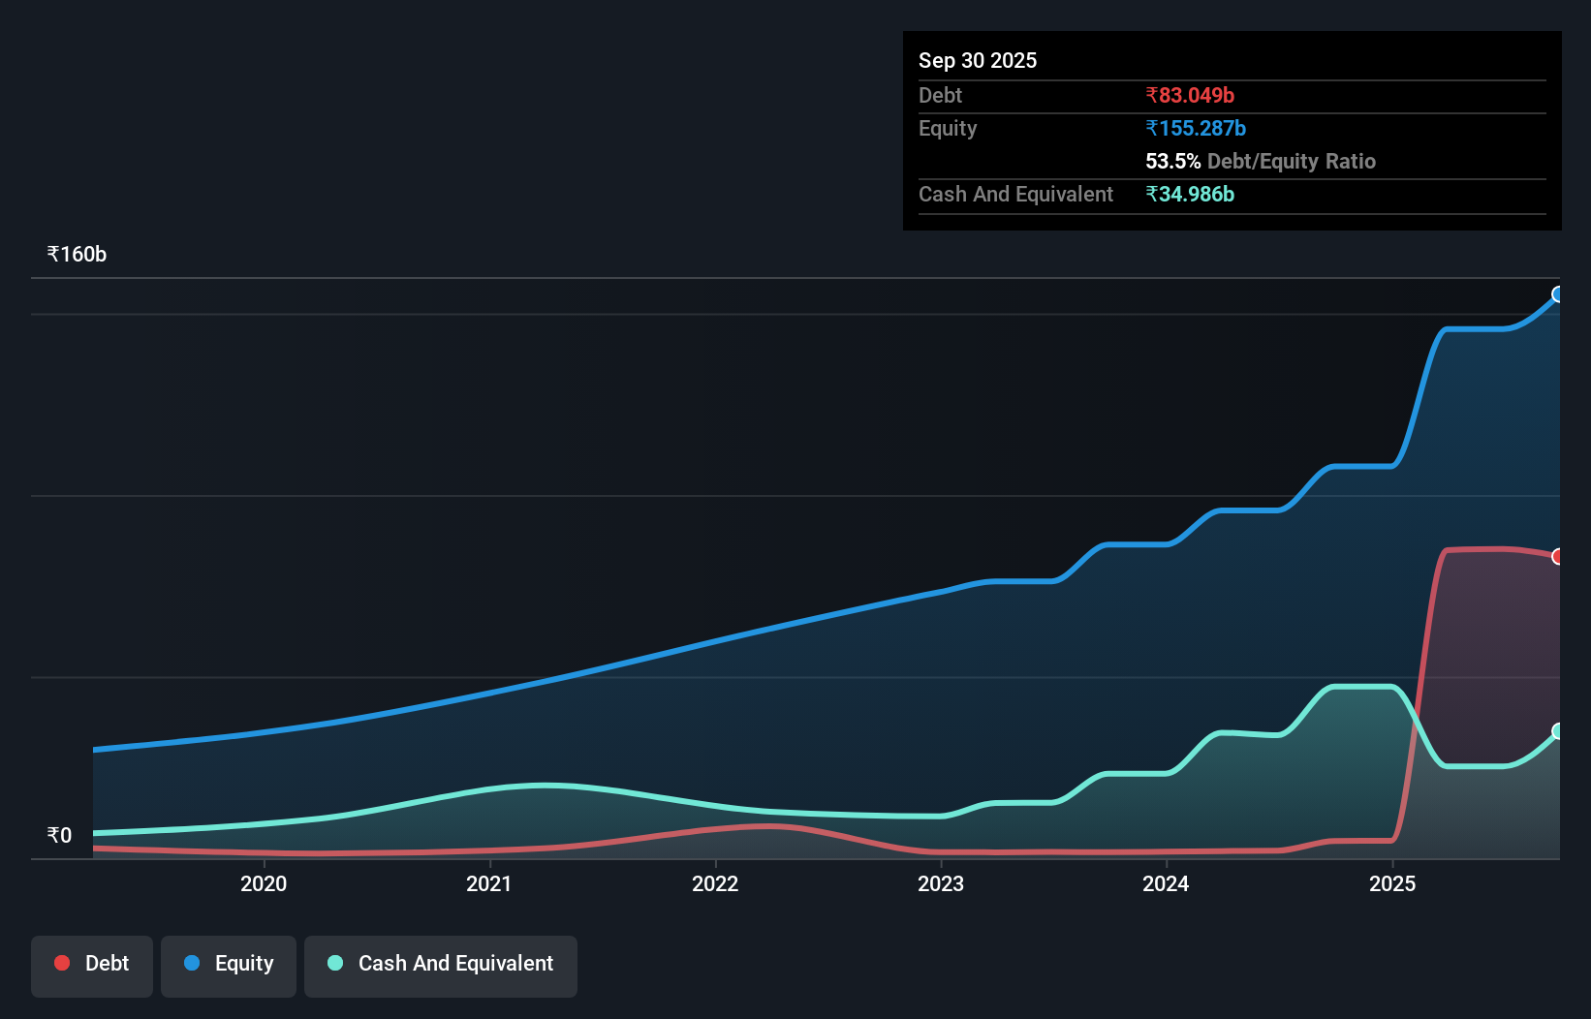Click the Debt value ₹83.049b in tooltip
The image size is (1591, 1019).
1189,95
